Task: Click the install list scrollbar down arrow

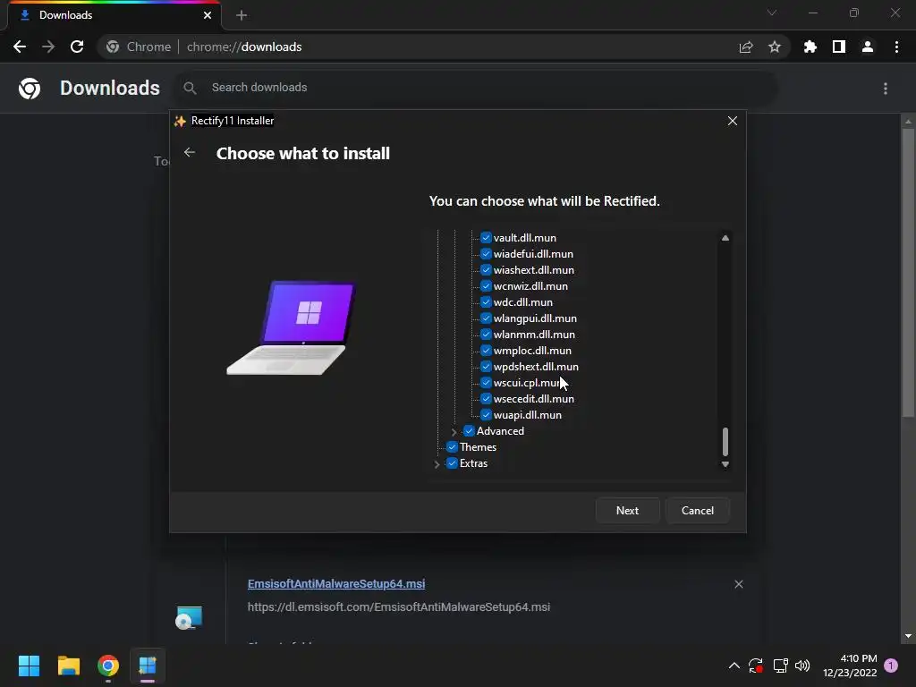Action: click(725, 464)
